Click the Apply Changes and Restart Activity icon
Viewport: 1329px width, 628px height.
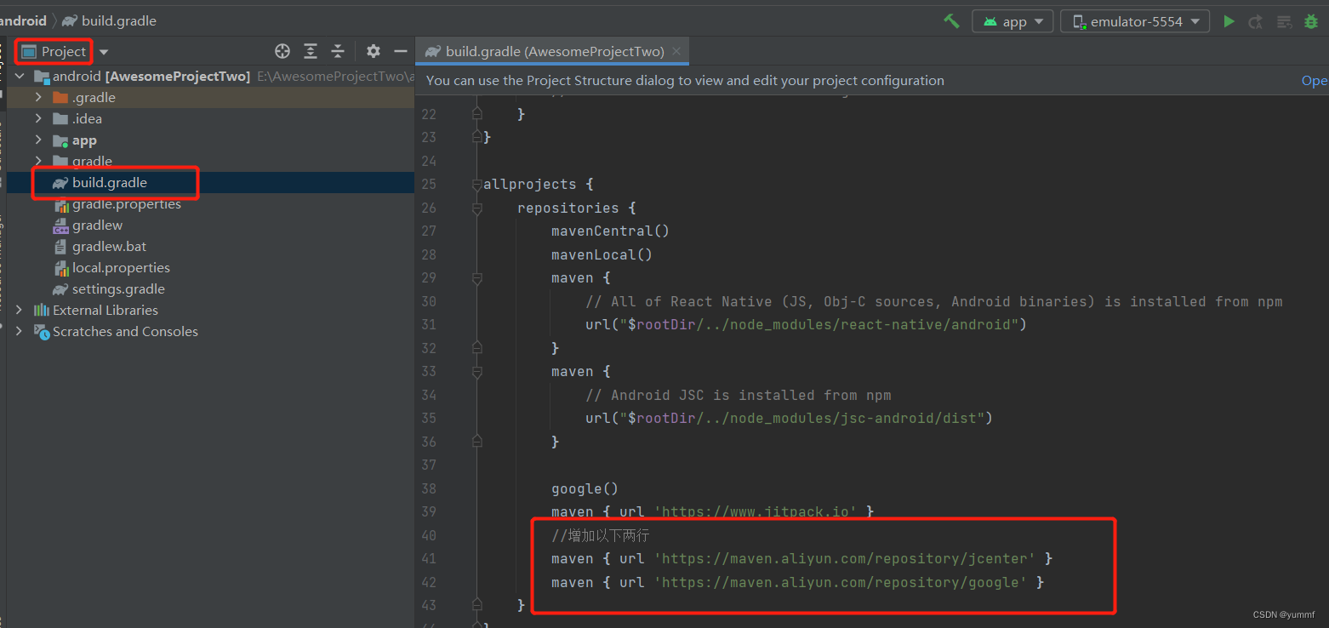tap(1255, 21)
